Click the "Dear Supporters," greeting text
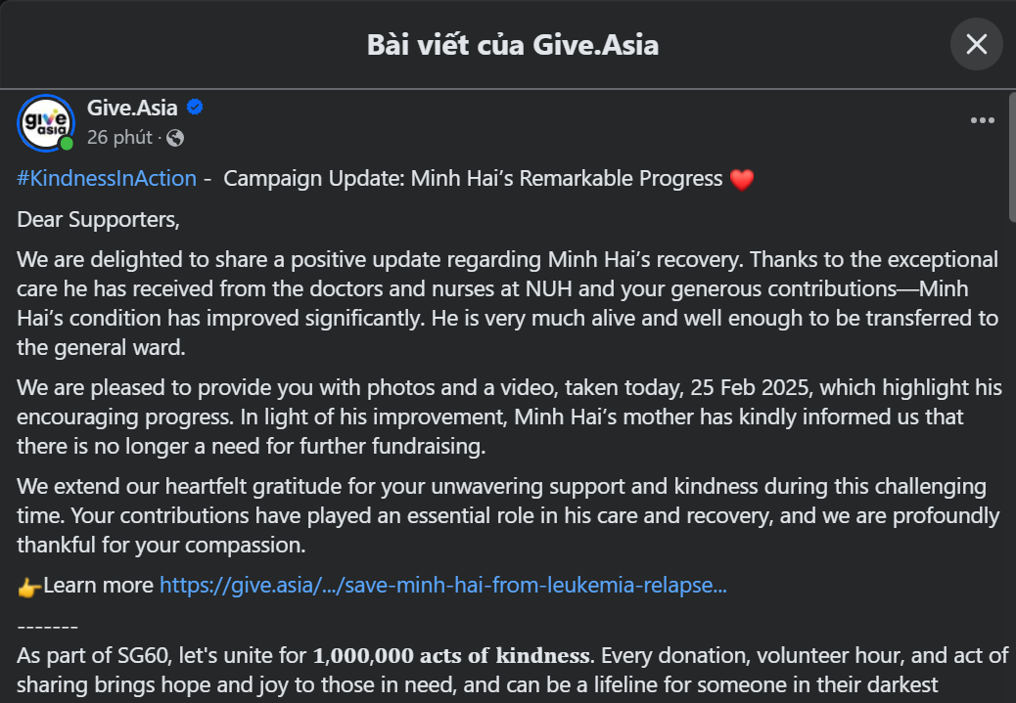 99,219
